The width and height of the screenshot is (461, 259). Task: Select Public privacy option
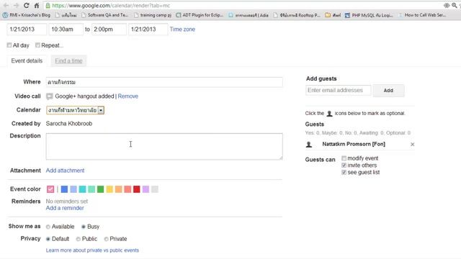click(79, 239)
